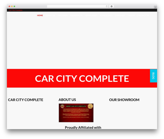Open the ACCESSORIES navigation item
Viewport: 164px width, 139px height.
pyautogui.click(x=106, y=15)
